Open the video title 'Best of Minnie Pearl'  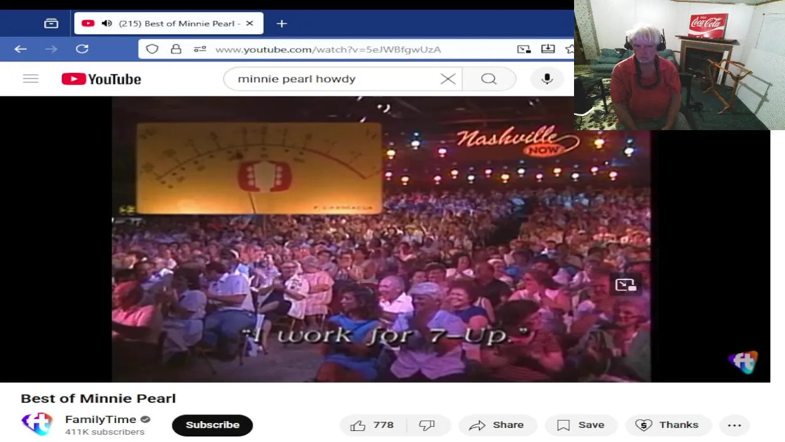coord(98,398)
